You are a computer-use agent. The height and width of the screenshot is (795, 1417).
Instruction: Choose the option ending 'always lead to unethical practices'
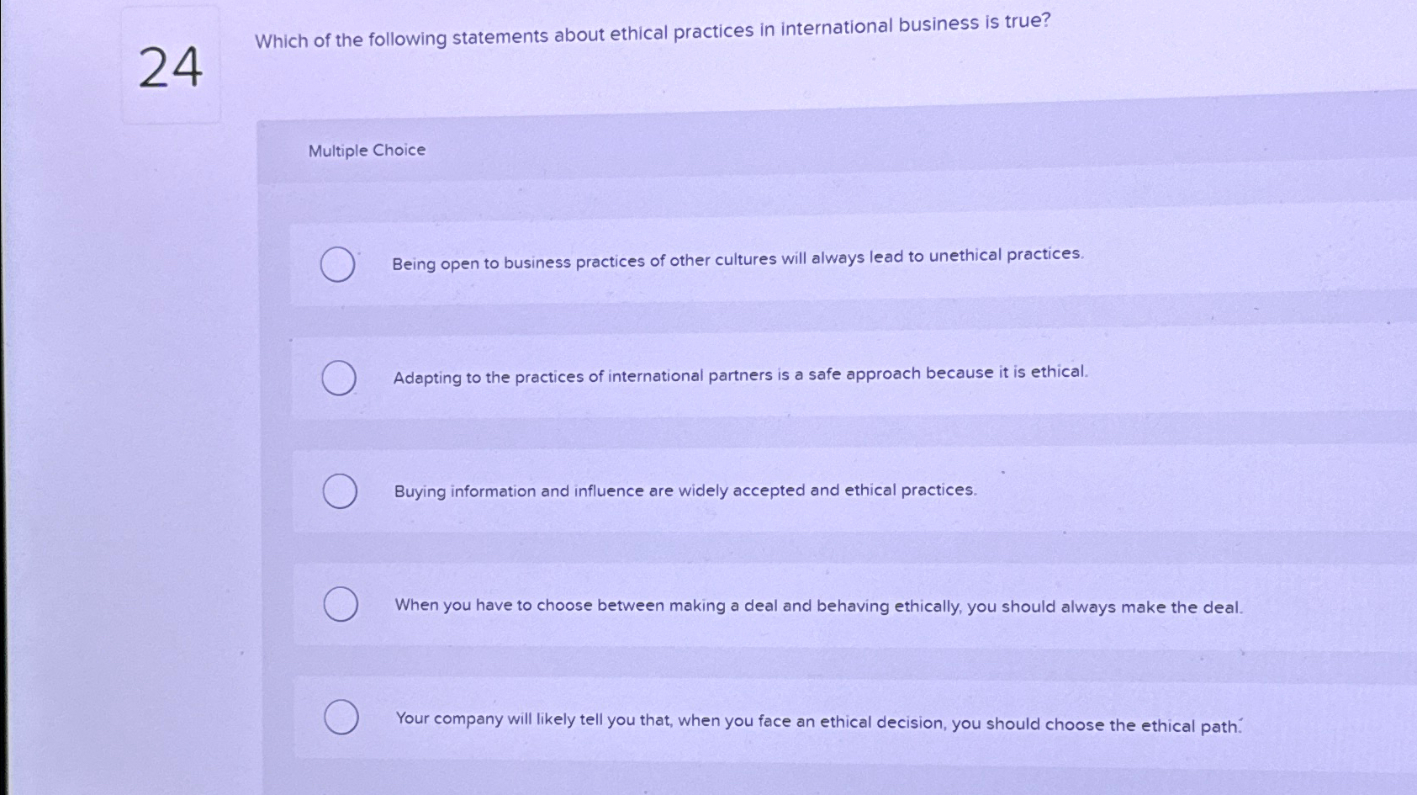(x=854, y=264)
